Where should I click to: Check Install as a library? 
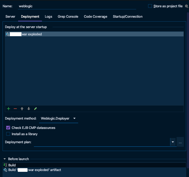coord(8,134)
